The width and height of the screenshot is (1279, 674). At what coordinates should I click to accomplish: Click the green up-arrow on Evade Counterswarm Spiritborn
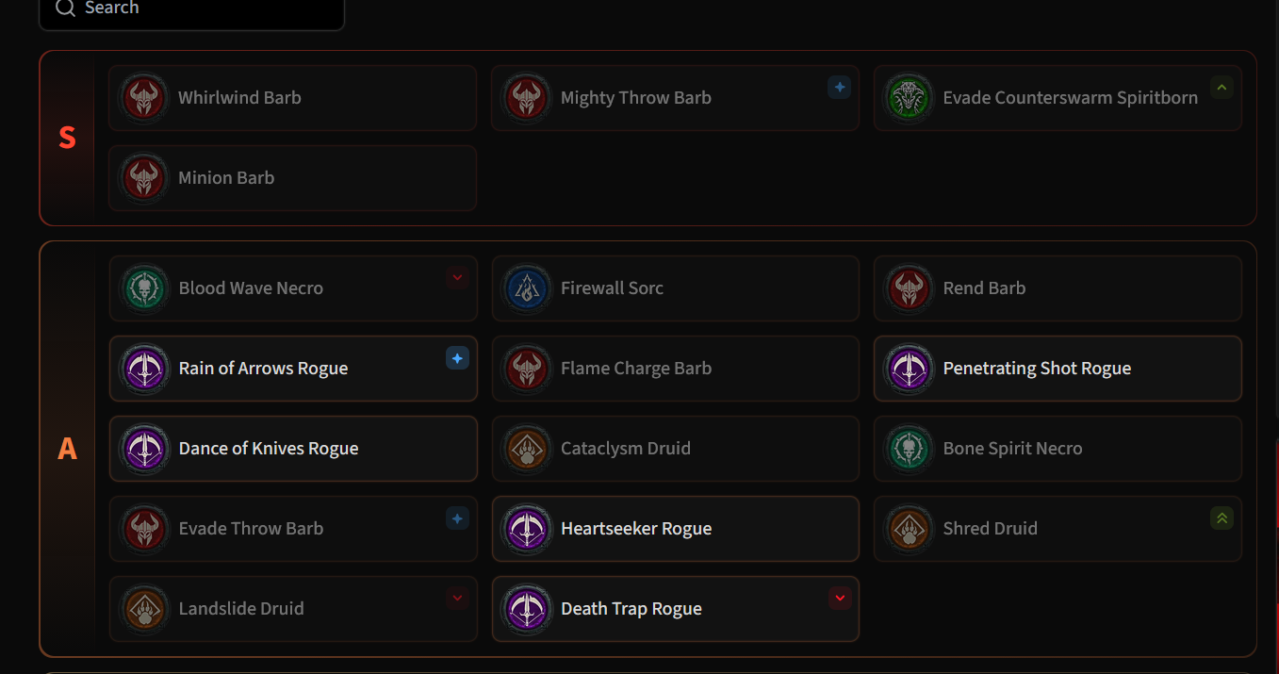pos(1222,88)
